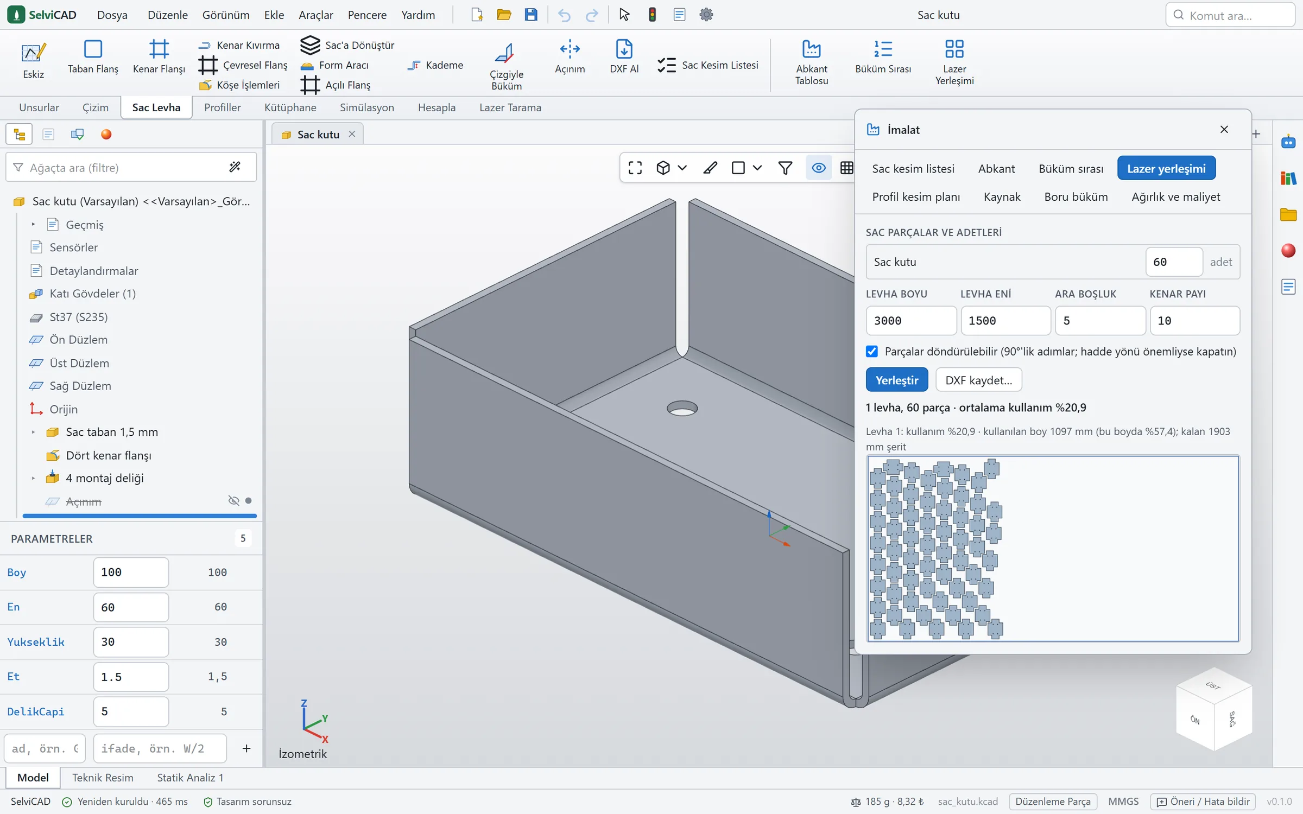Screen dimensions: 1303x814
Task: Open the viewport filter funnel icon
Action: click(x=785, y=168)
